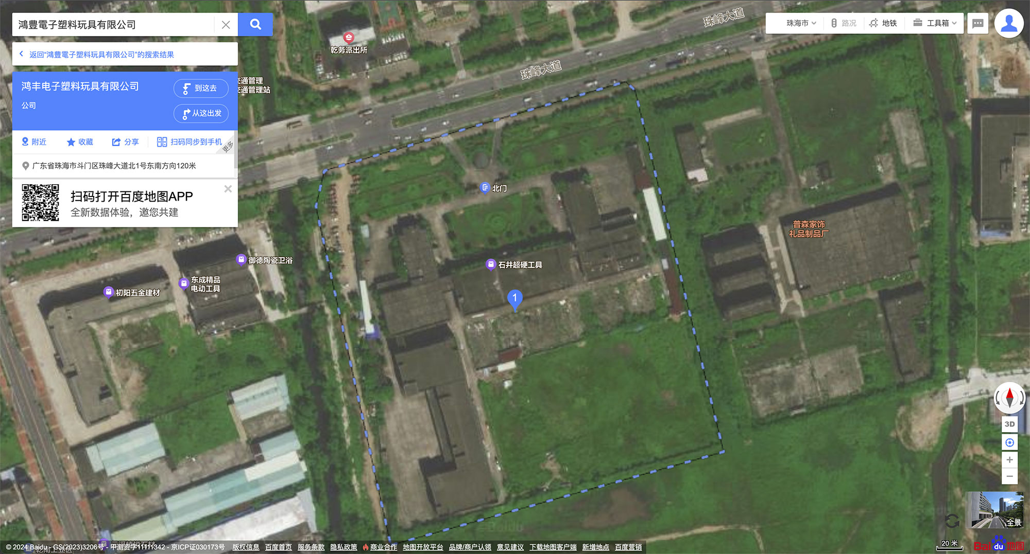This screenshot has height=554, width=1030.
Task: Open 服务条款 footer link
Action: tap(311, 547)
